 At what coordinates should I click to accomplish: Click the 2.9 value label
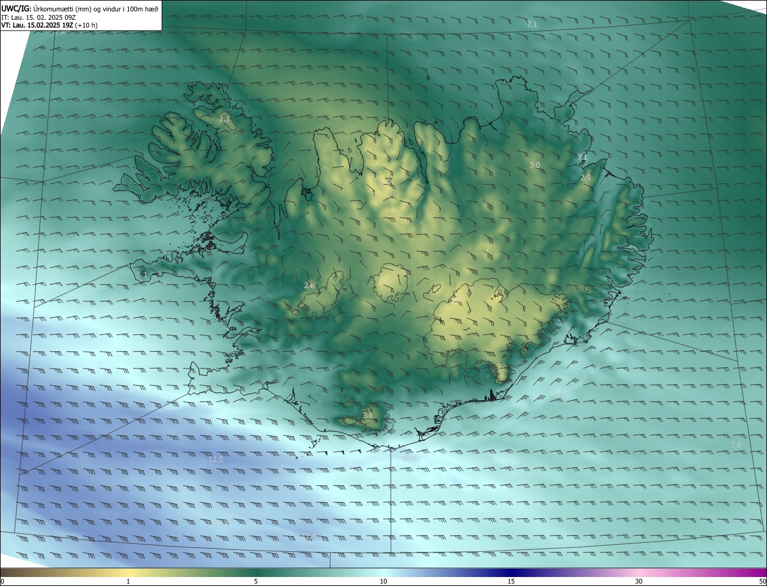(585, 178)
